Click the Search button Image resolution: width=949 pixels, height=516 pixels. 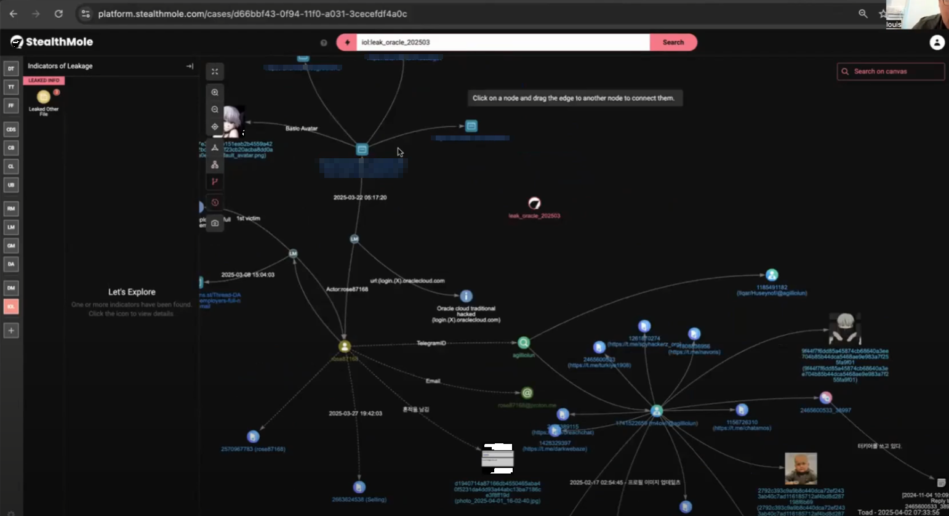(673, 42)
